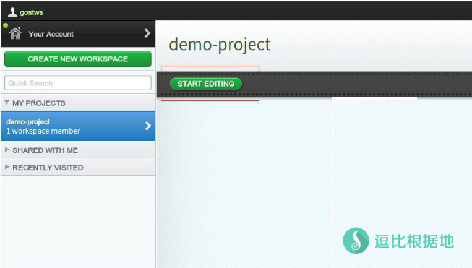Expand the Recently Visited section triangle

pyautogui.click(x=7, y=167)
